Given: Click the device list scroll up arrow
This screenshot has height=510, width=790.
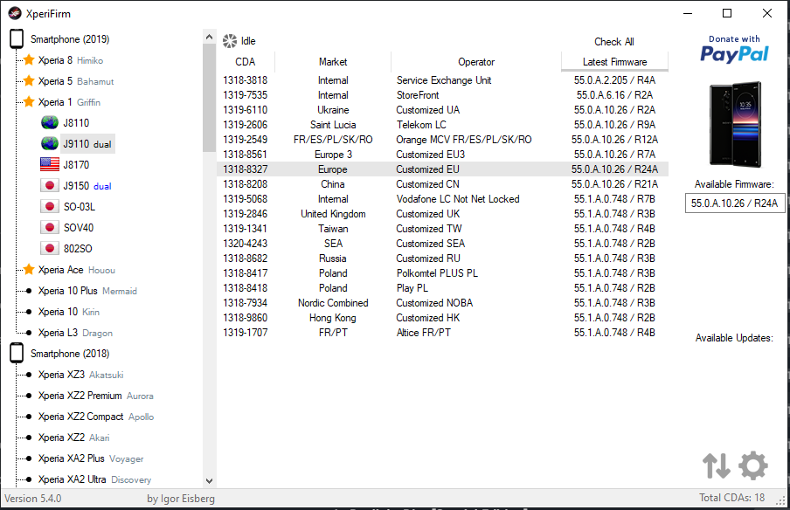Looking at the screenshot, I should coord(210,37).
